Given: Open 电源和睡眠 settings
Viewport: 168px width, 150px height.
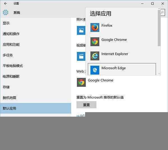Looking at the screenshot, I should click(x=36, y=76).
